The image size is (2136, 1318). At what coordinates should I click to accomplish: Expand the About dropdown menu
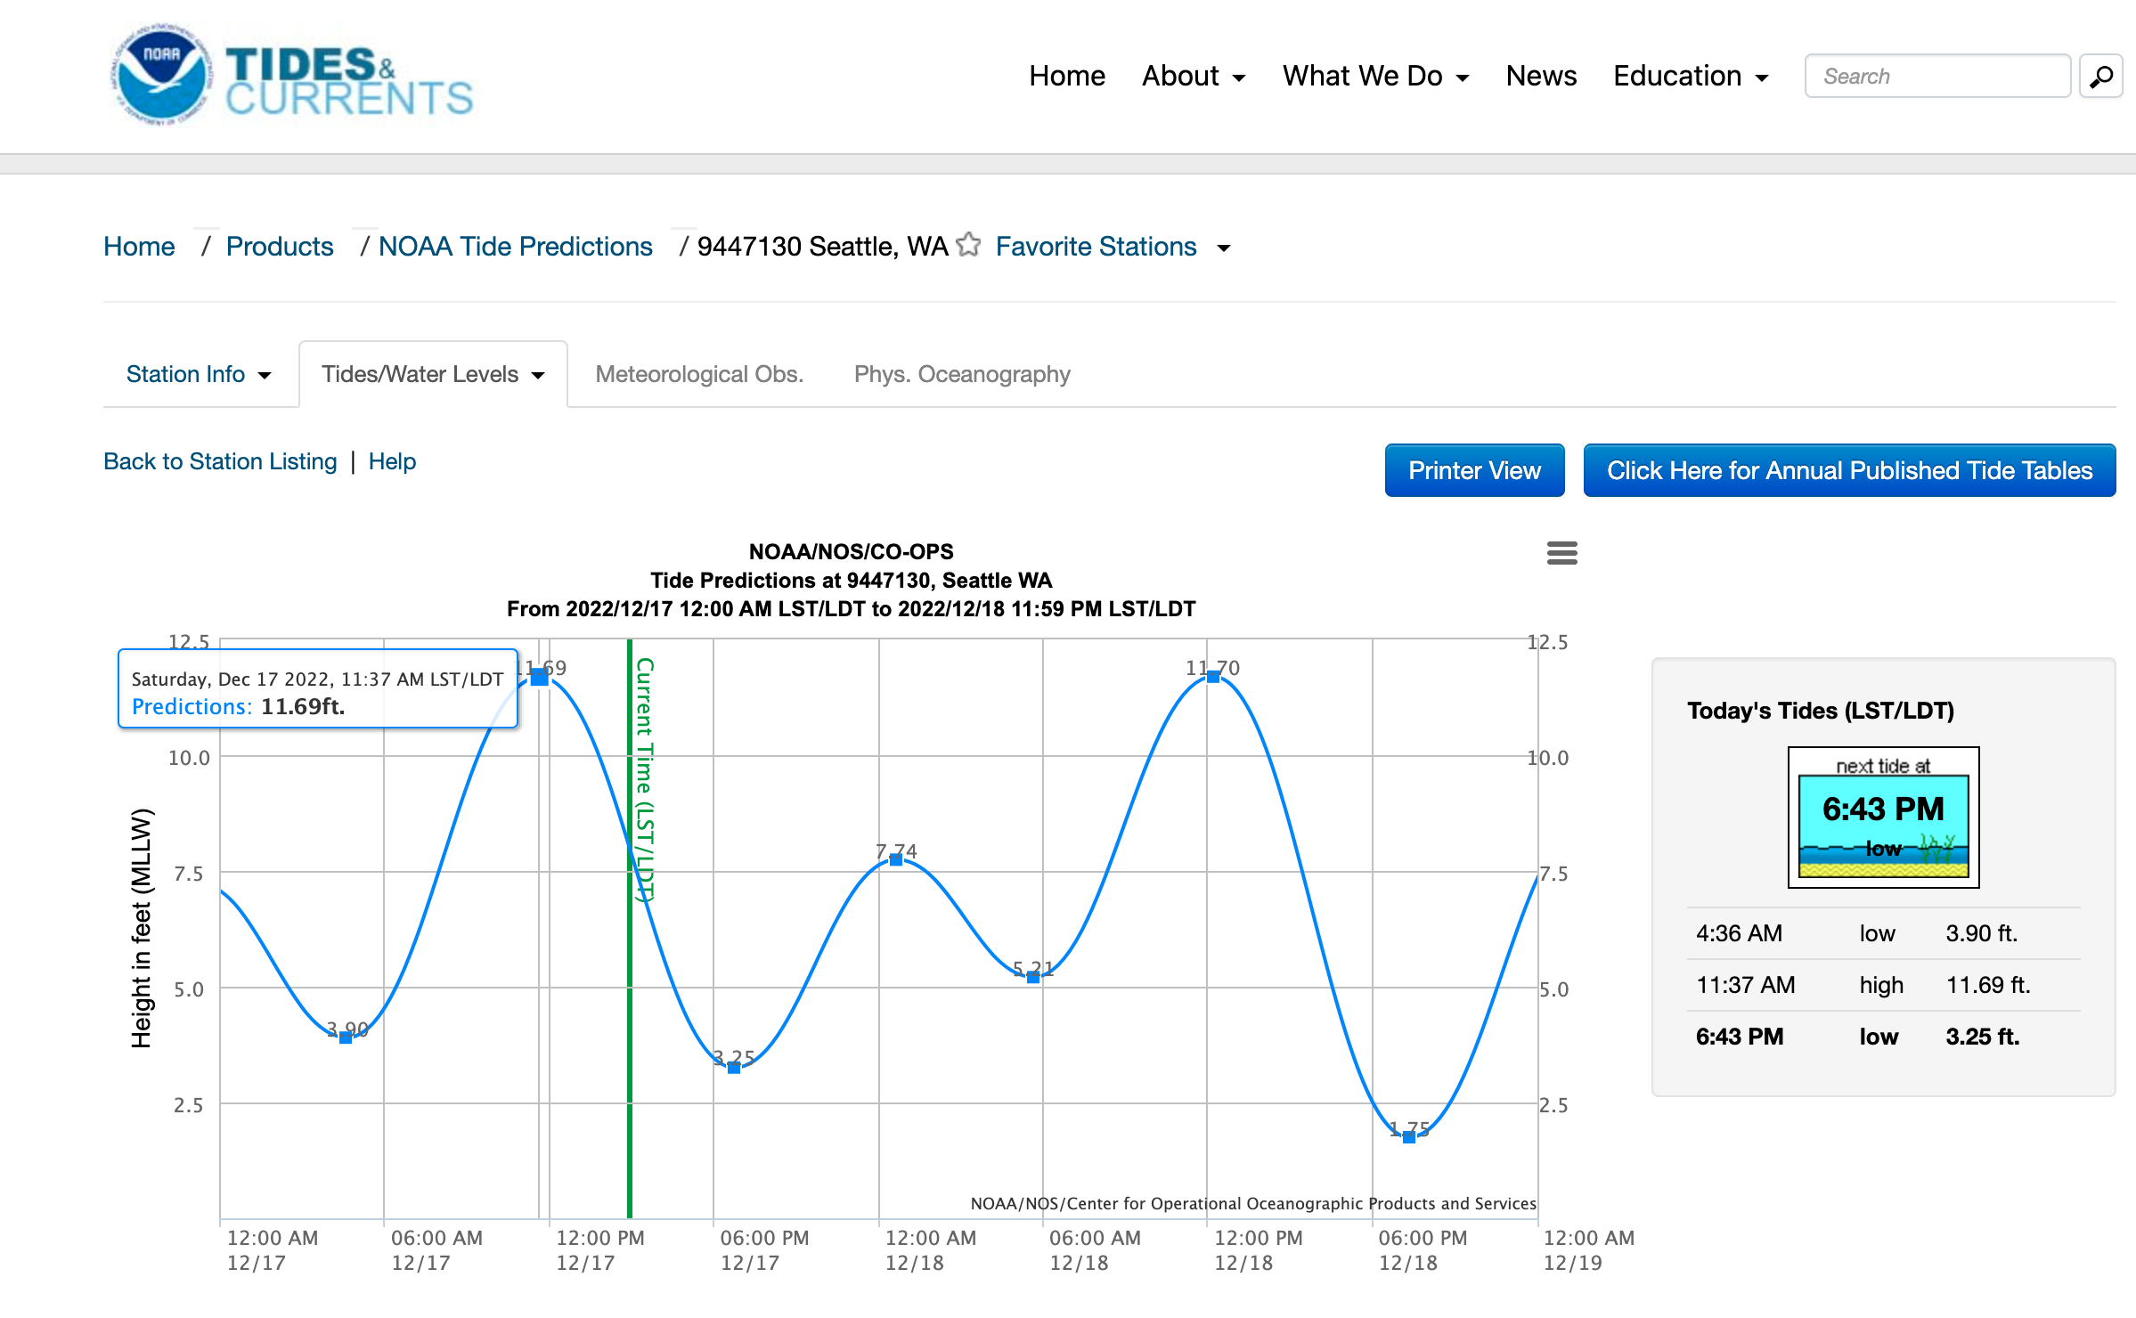pyautogui.click(x=1194, y=77)
